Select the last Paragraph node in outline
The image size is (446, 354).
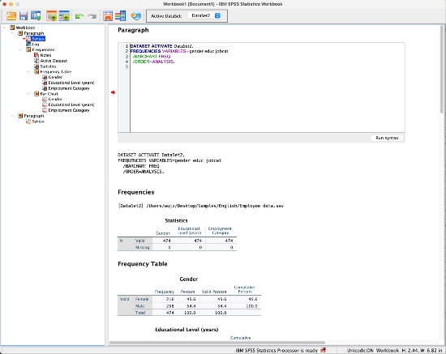click(x=31, y=116)
